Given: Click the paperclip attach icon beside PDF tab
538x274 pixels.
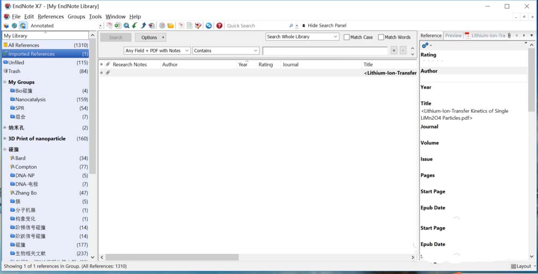Looking at the screenshot, I should click(x=509, y=35).
